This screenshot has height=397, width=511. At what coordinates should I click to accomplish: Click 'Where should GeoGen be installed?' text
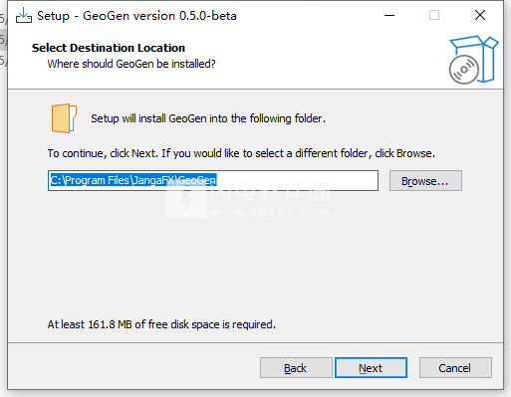[131, 64]
